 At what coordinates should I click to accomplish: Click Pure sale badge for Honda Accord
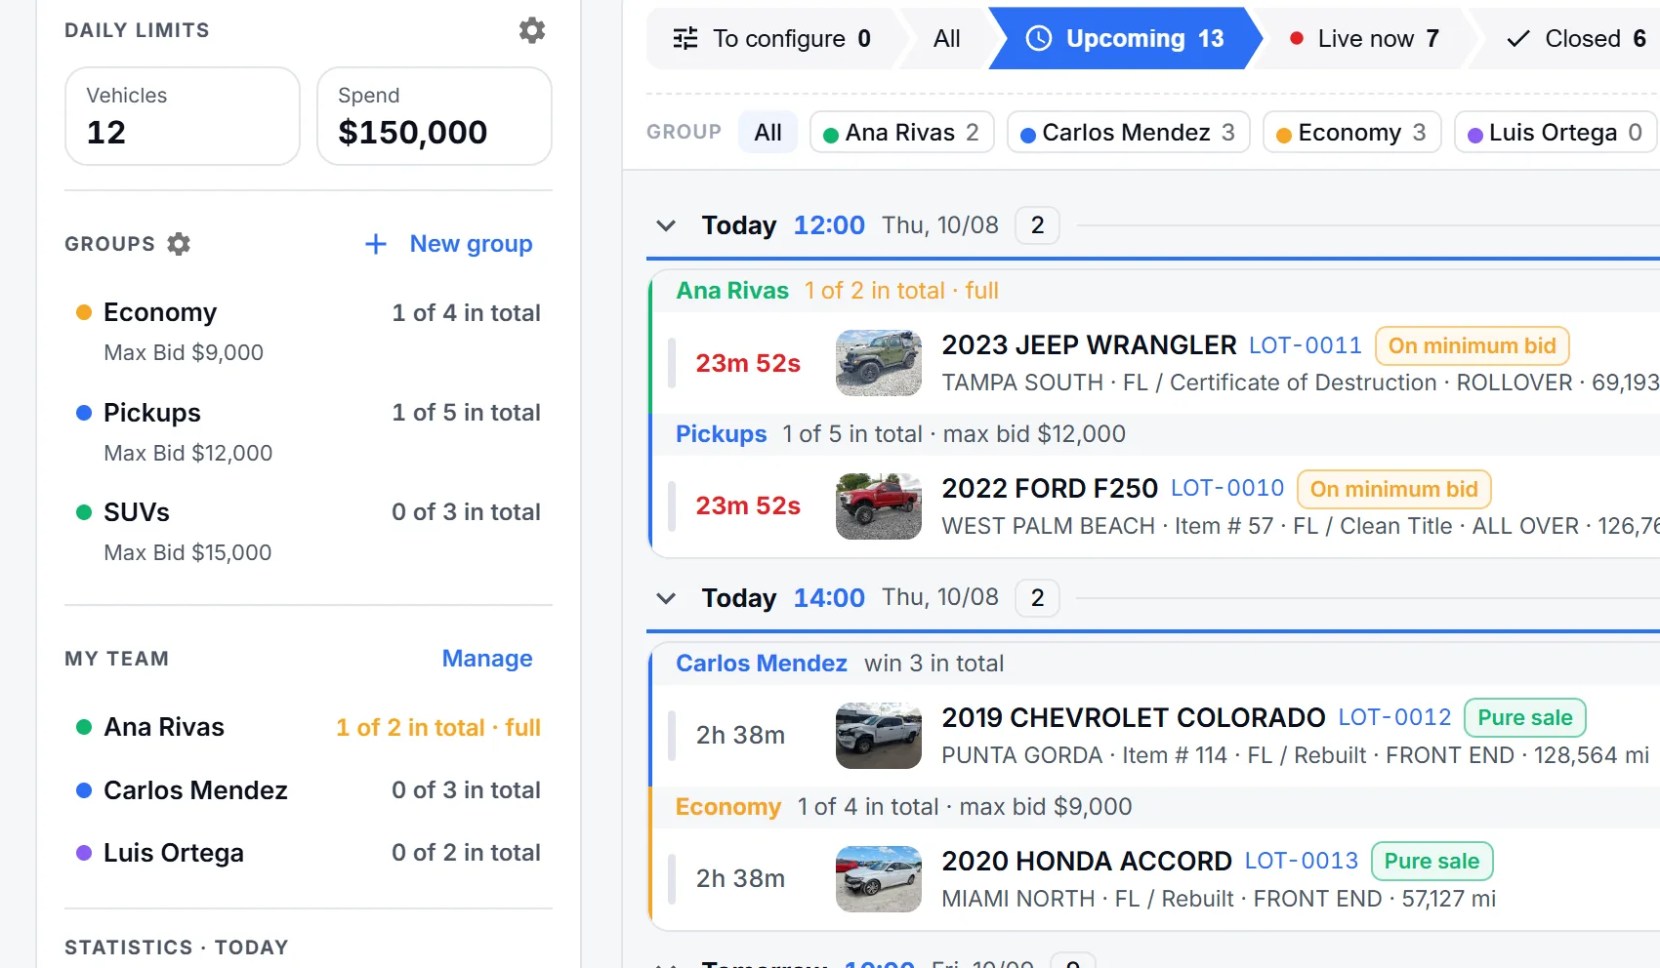(x=1432, y=862)
